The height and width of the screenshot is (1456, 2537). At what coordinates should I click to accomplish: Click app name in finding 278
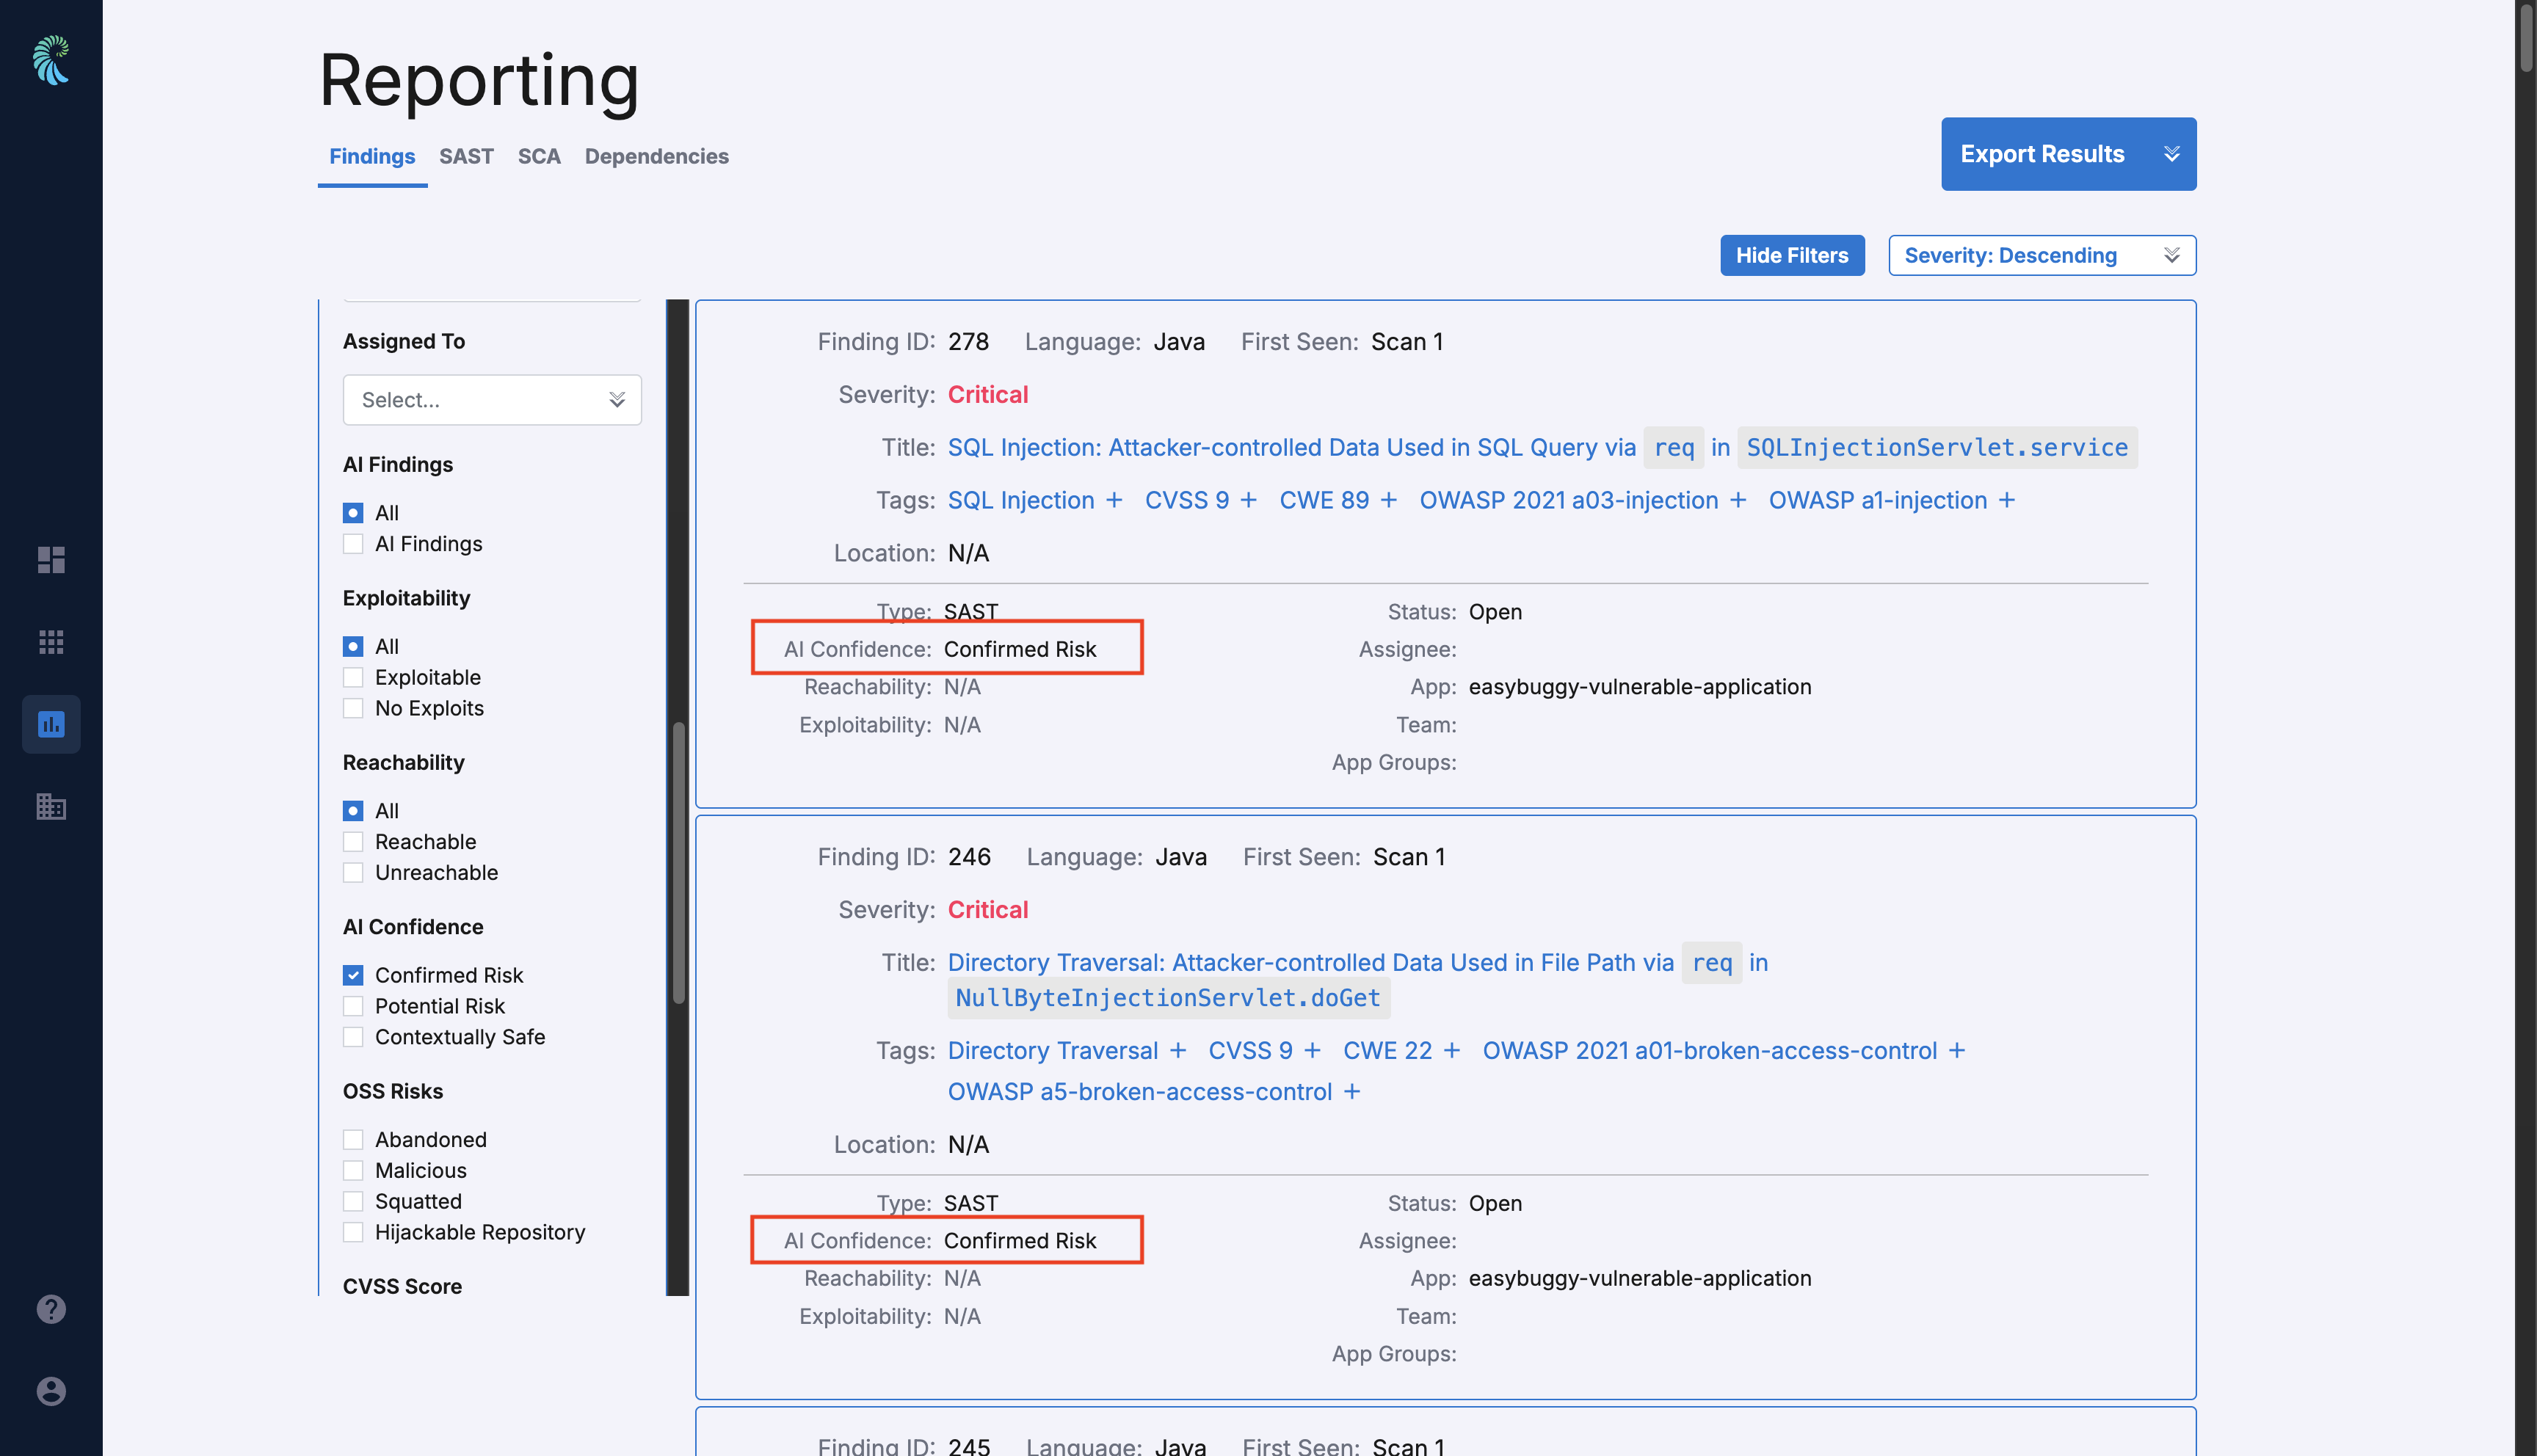[x=1640, y=687]
